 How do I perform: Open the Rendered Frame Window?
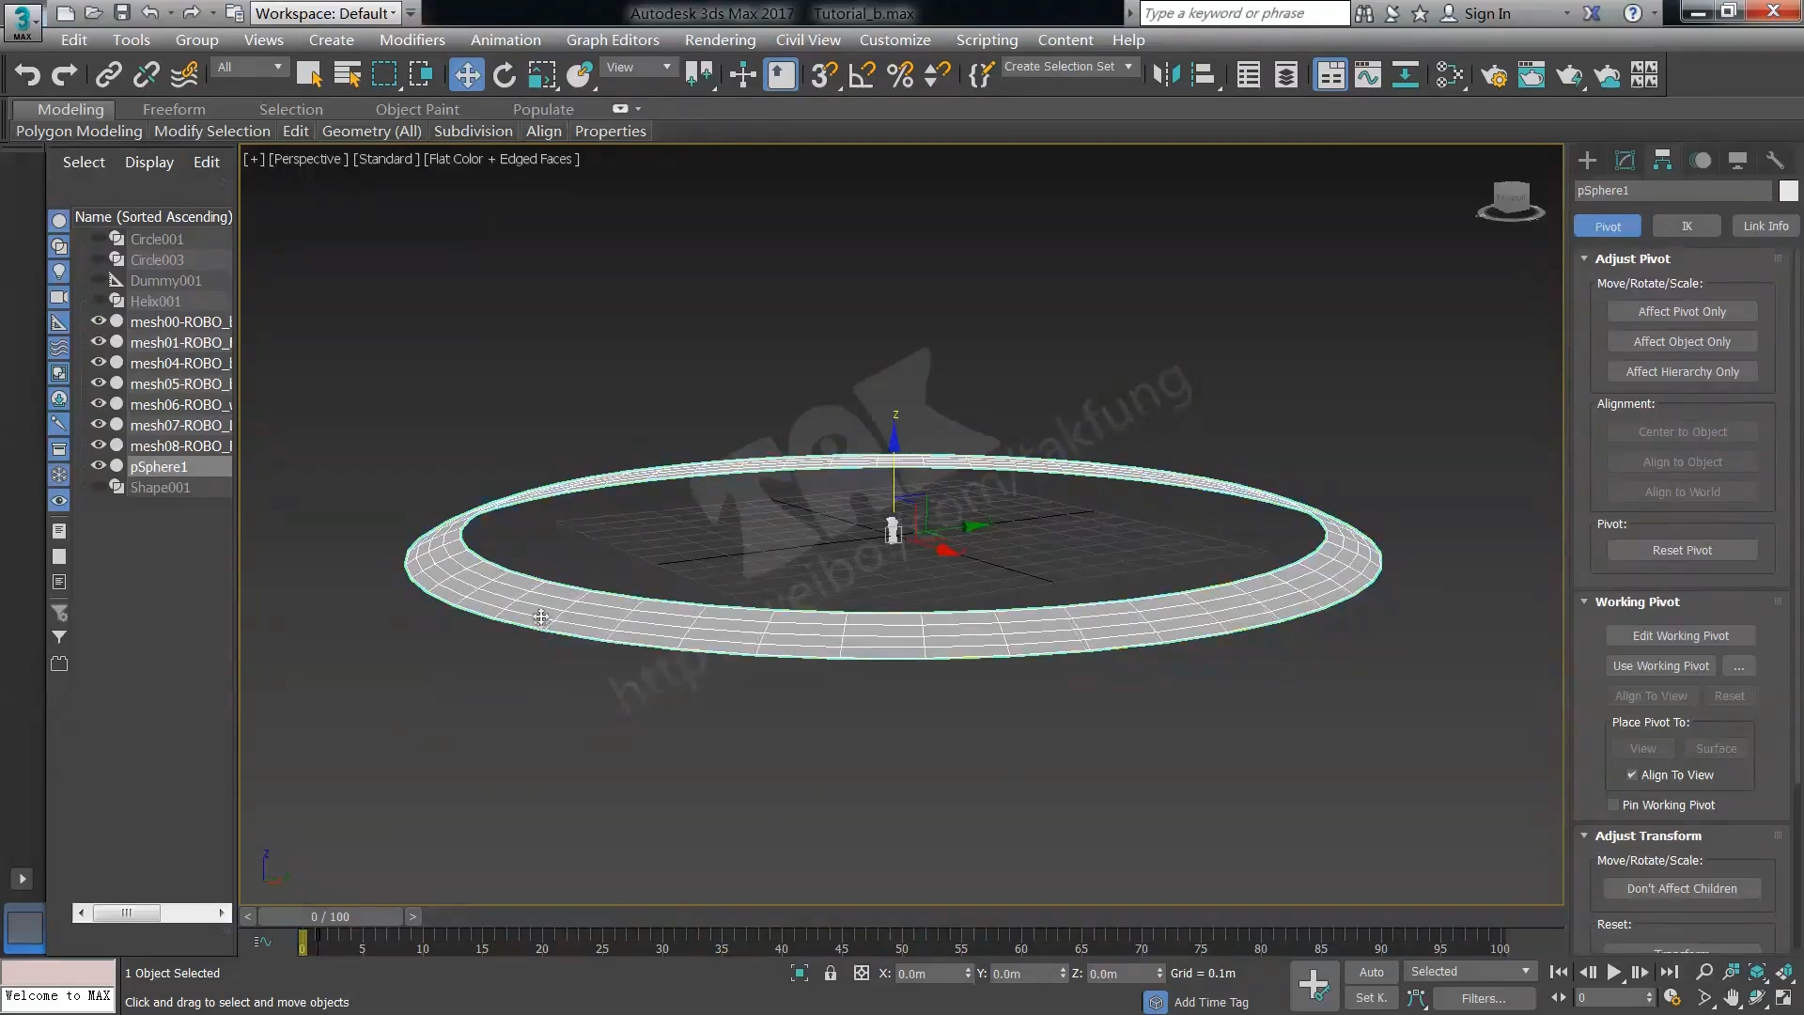[x=1532, y=75]
